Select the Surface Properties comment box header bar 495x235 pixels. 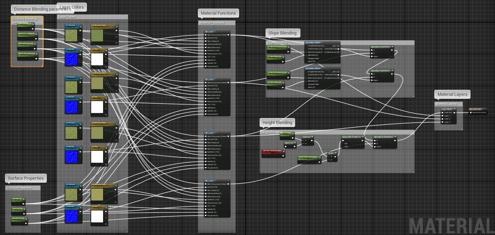pyautogui.click(x=23, y=188)
